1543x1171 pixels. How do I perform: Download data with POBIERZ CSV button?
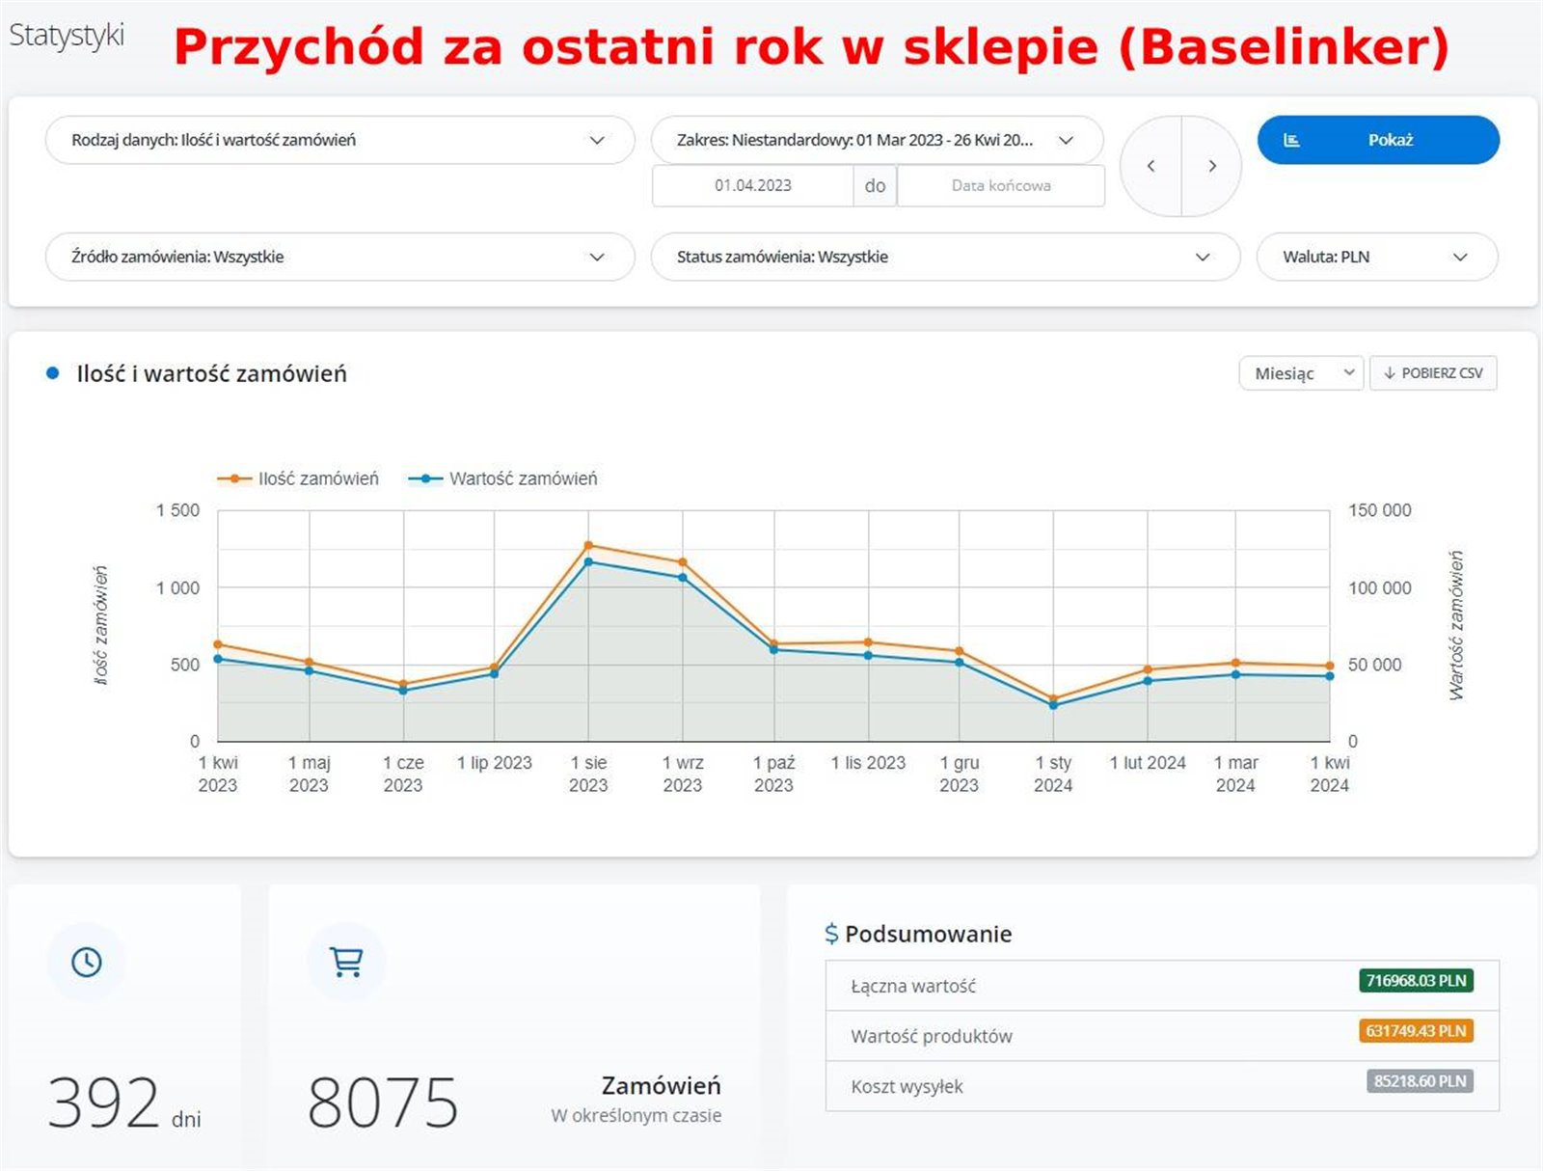[x=1433, y=373]
